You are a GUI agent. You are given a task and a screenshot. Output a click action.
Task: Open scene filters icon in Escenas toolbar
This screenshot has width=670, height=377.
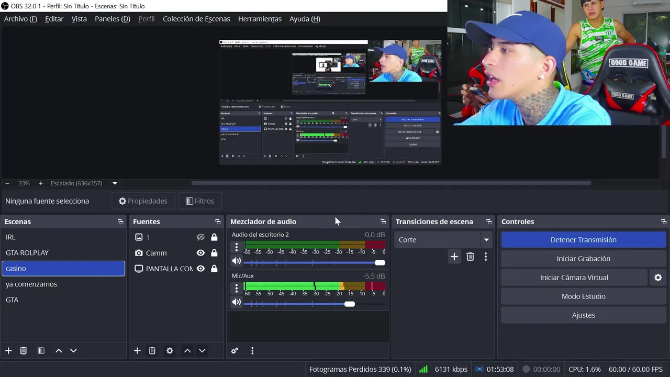click(x=41, y=351)
